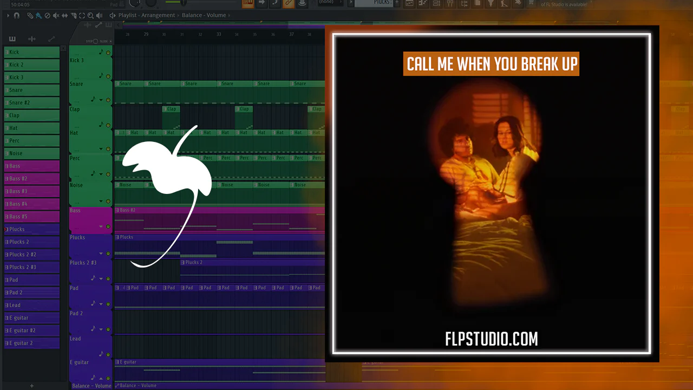
Task: Select the E guitar #2 pattern in picker
Action: 32,330
